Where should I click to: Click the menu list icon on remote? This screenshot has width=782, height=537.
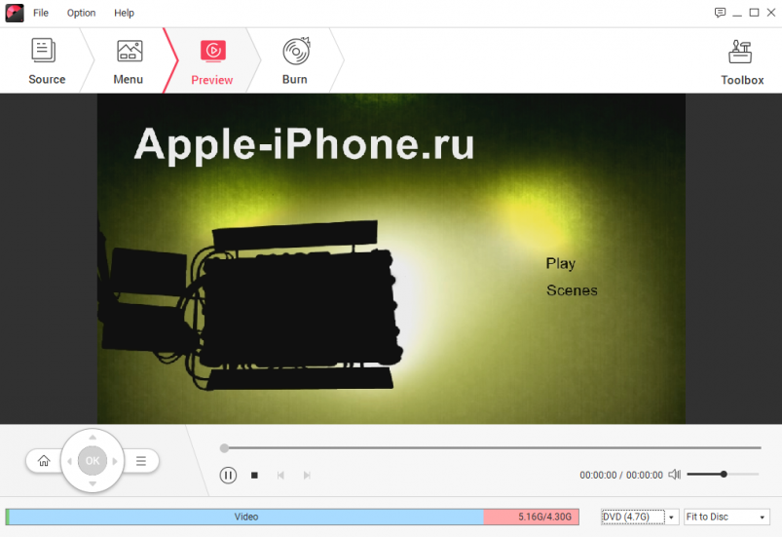click(141, 461)
